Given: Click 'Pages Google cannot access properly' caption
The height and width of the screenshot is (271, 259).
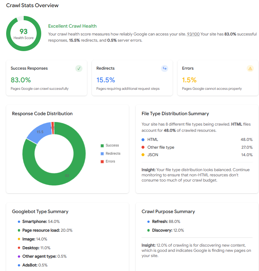Looking at the screenshot, I should pyautogui.click(x=212, y=89).
